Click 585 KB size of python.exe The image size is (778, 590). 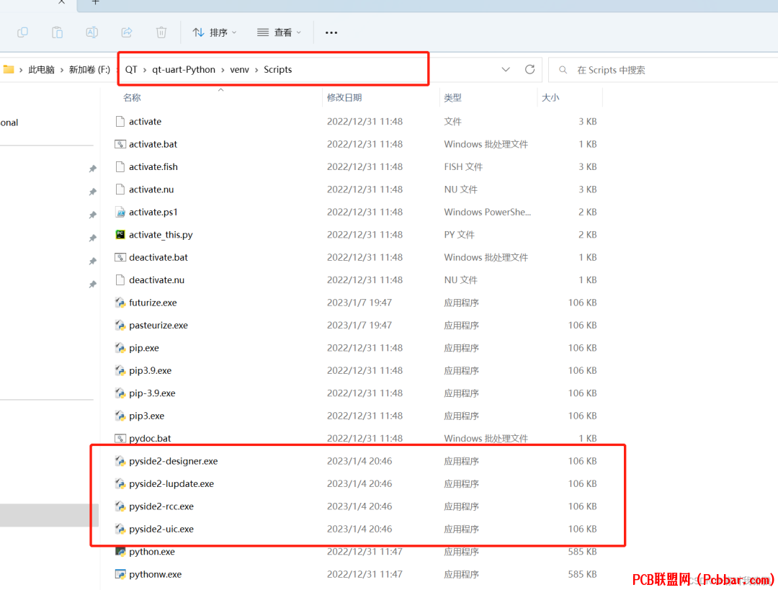coord(582,552)
